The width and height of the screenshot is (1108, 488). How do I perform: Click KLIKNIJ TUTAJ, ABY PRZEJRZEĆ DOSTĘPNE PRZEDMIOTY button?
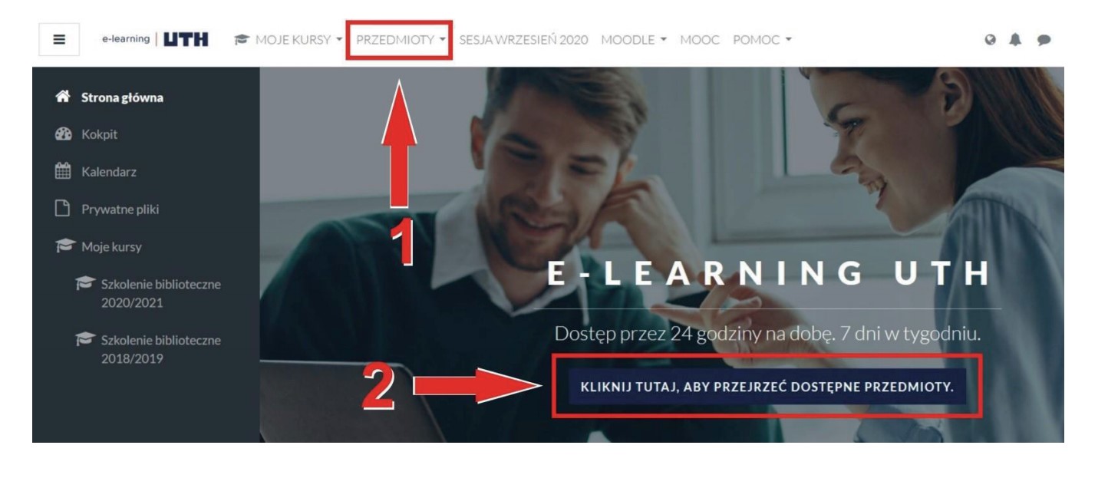(767, 386)
